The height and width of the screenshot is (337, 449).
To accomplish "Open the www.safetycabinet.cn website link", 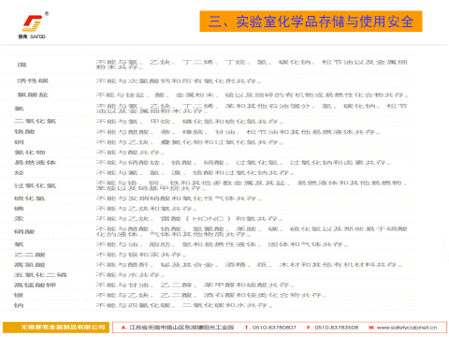I will [x=407, y=328].
